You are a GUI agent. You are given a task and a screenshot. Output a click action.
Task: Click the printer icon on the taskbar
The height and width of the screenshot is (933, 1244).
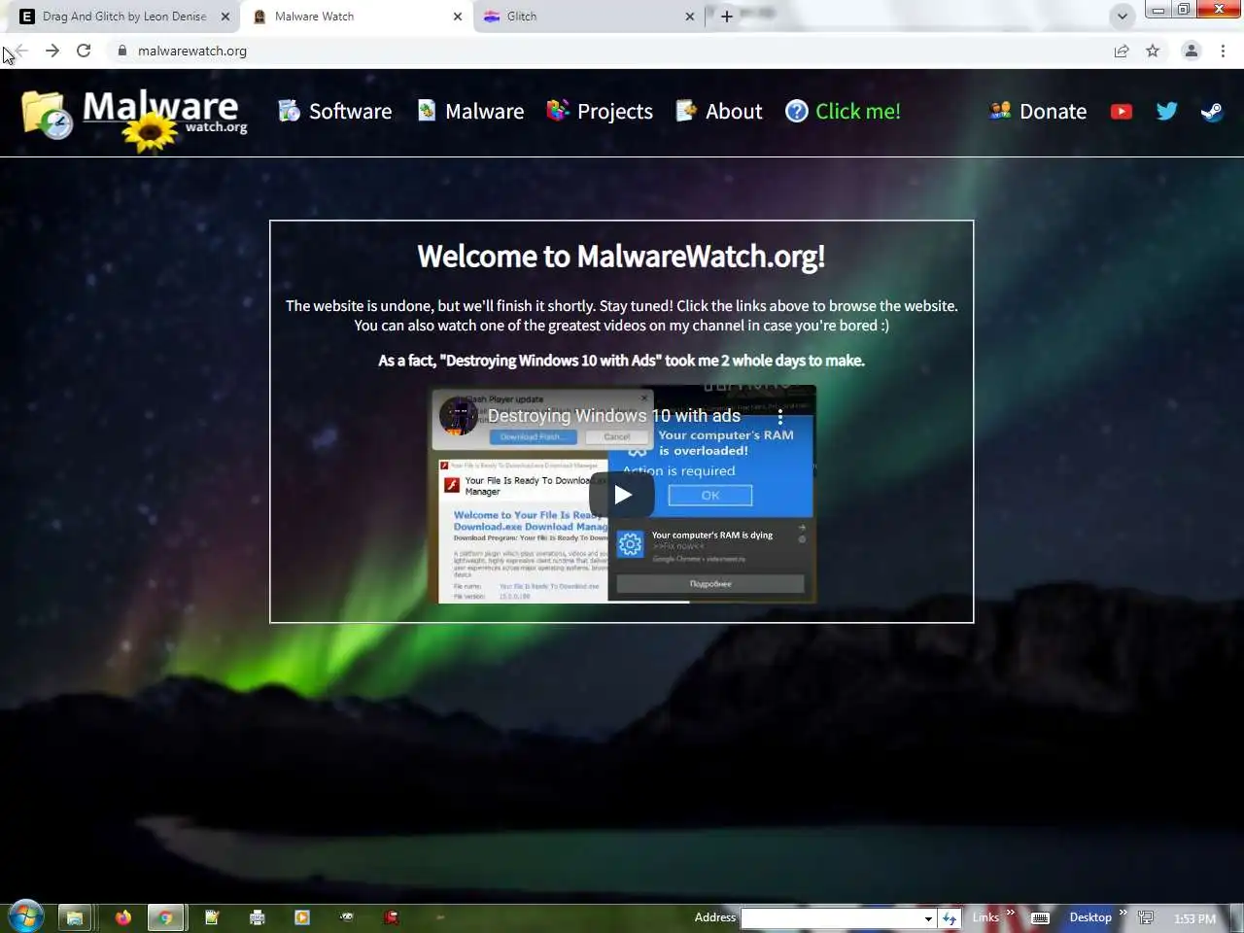click(x=258, y=916)
